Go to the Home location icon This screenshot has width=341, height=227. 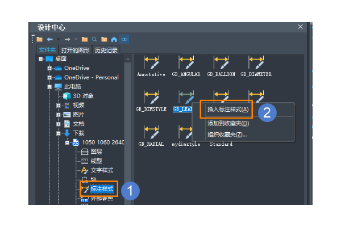point(114,39)
